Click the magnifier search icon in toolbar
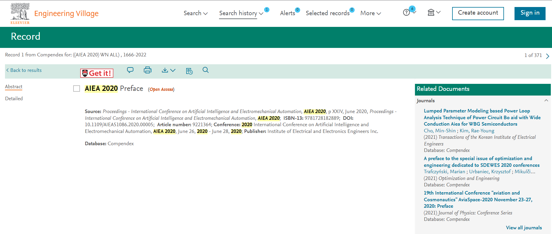The height and width of the screenshot is (234, 552). (206, 70)
